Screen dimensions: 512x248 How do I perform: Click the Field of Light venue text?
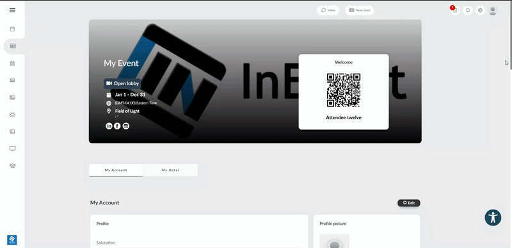tap(127, 111)
